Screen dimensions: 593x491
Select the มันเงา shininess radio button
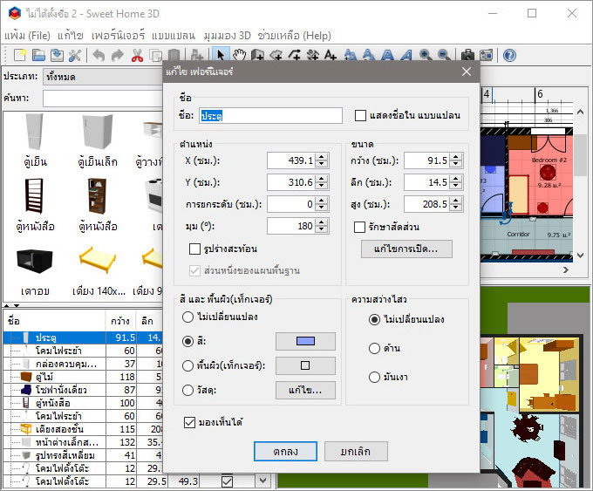[x=374, y=377]
